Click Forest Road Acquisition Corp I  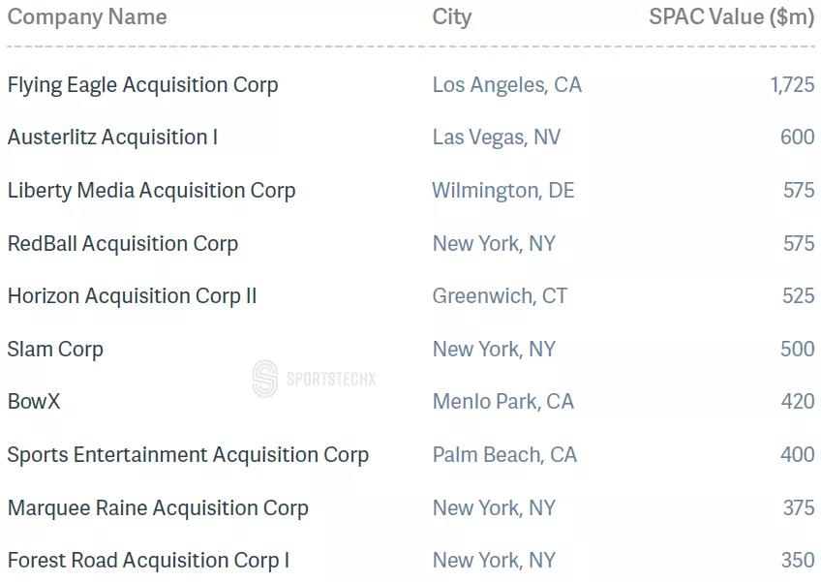coord(148,561)
